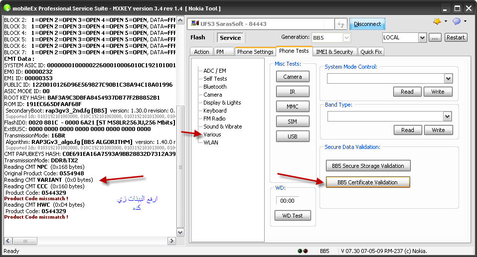Select Sound & Vibrate tree item
The image size is (477, 257).
(223, 127)
